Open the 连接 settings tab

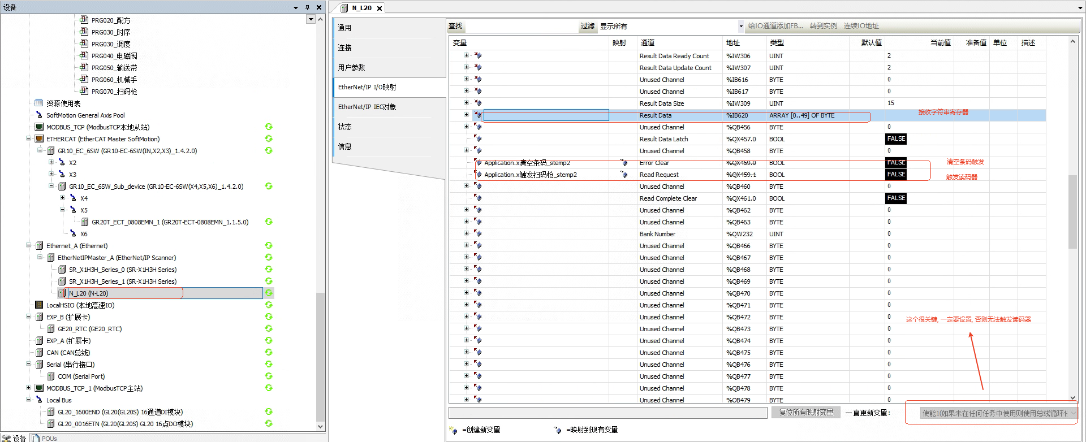344,47
